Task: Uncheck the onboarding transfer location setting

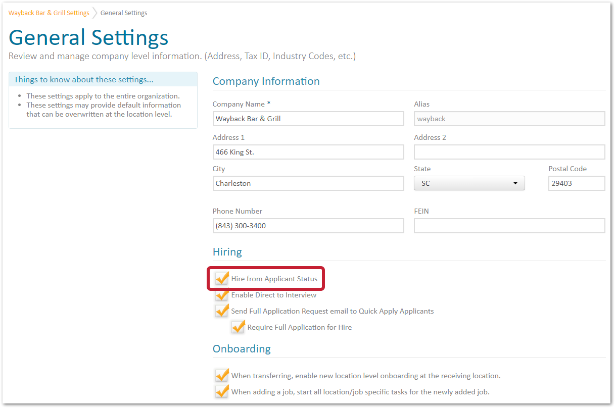Action: [x=221, y=375]
